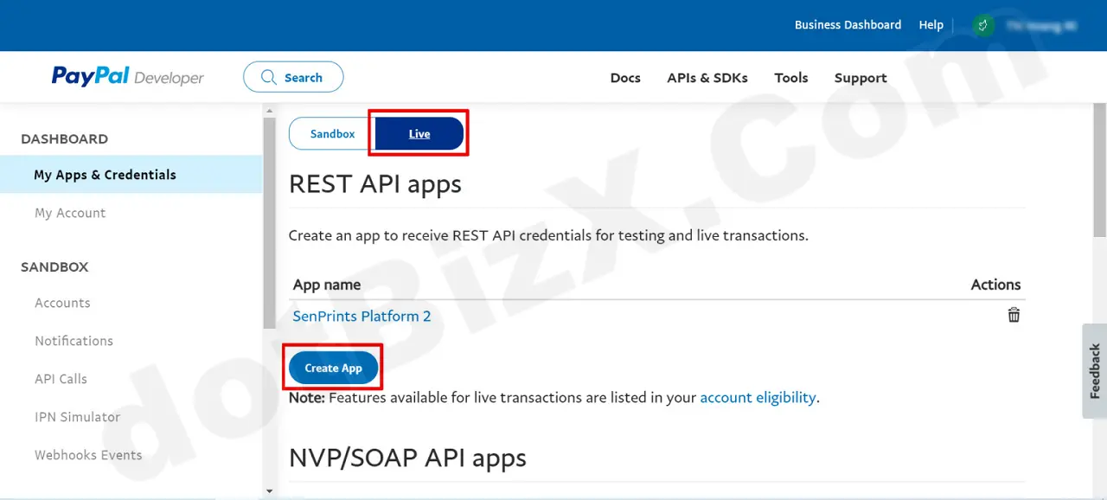
Task: Expand the APIs & SDKs menu
Action: click(x=707, y=78)
